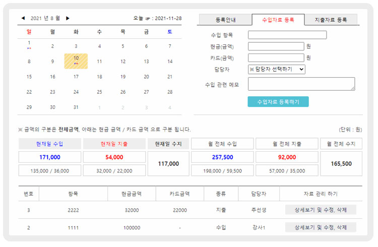This screenshot has width=378, height=247.
Task: Switch to the 등록안내 tab
Action: pyautogui.click(x=225, y=20)
